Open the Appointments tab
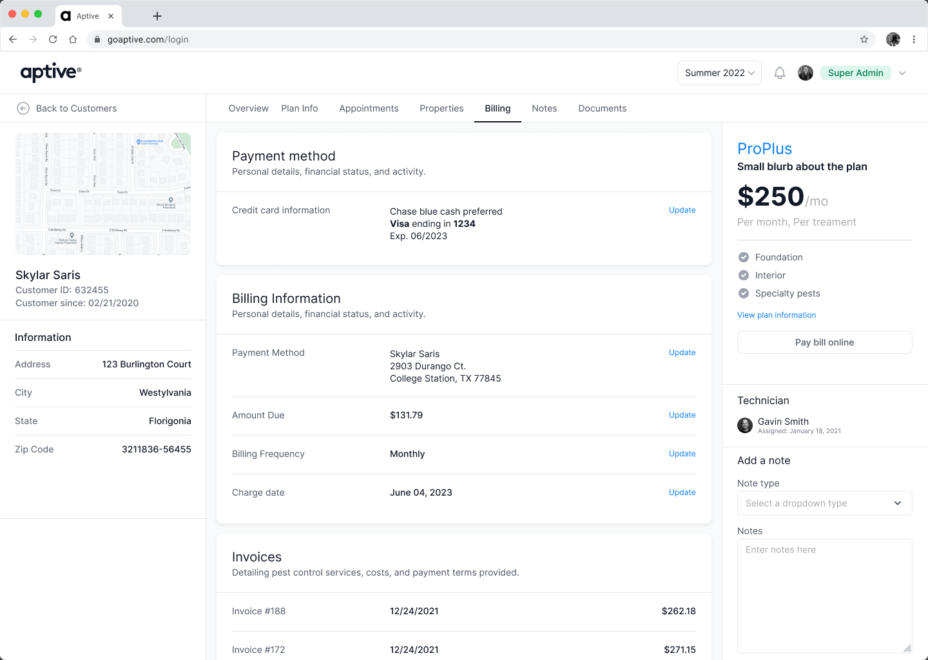This screenshot has height=660, width=928. click(369, 108)
